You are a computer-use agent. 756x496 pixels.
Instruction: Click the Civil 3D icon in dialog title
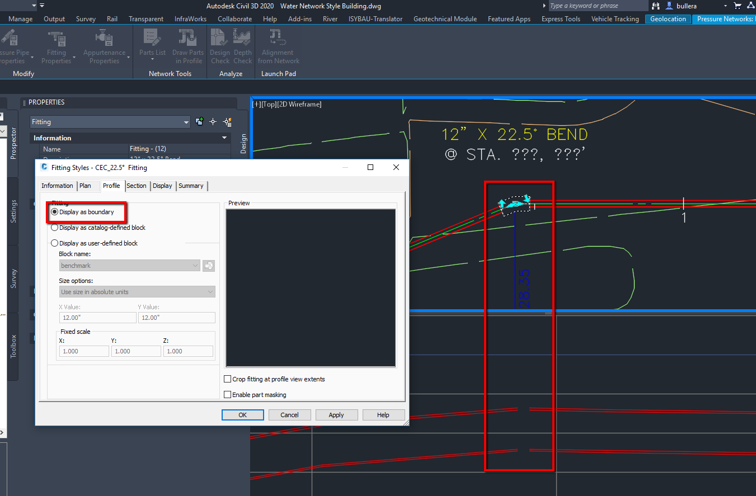click(x=44, y=167)
